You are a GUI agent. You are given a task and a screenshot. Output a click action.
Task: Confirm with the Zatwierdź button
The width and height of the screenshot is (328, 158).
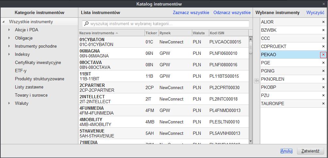click(310, 151)
